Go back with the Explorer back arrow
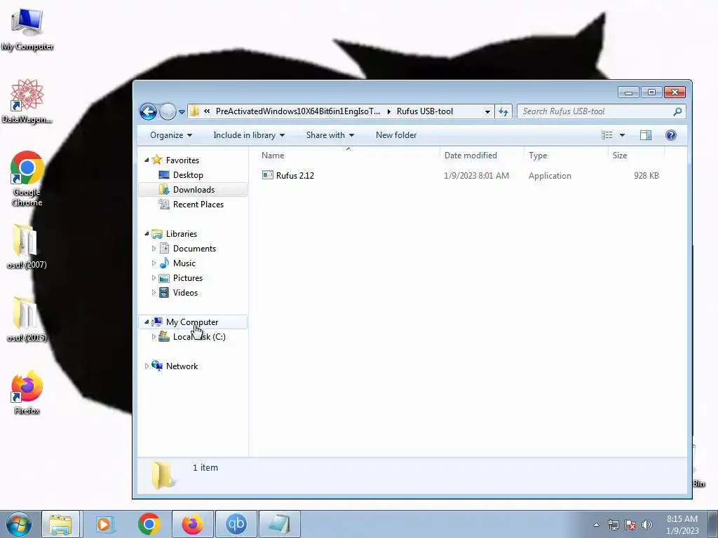 point(149,111)
